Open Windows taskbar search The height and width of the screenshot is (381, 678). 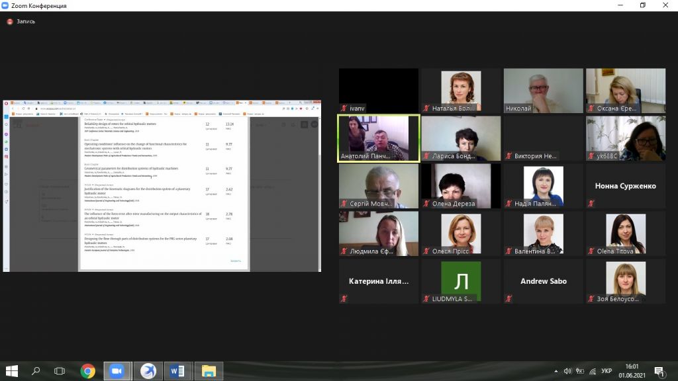pyautogui.click(x=36, y=371)
